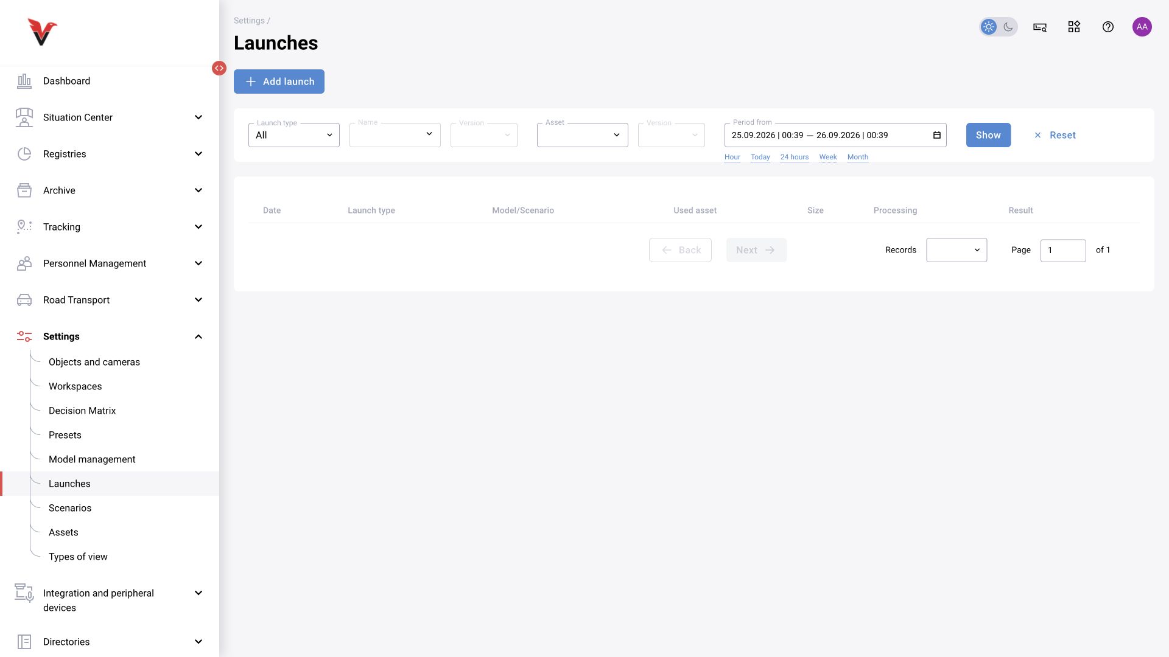
Task: Click the Back pagination button
Action: click(x=680, y=250)
